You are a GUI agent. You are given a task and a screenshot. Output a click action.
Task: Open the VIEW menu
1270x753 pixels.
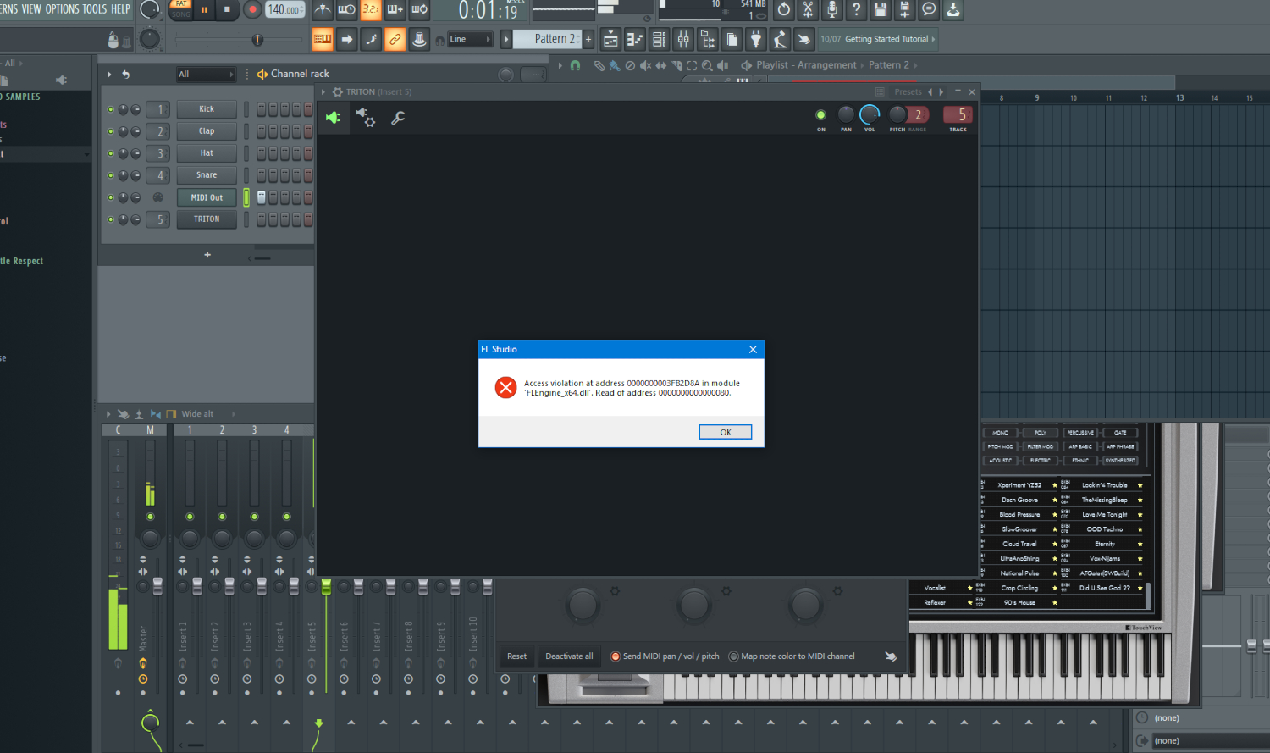(31, 9)
